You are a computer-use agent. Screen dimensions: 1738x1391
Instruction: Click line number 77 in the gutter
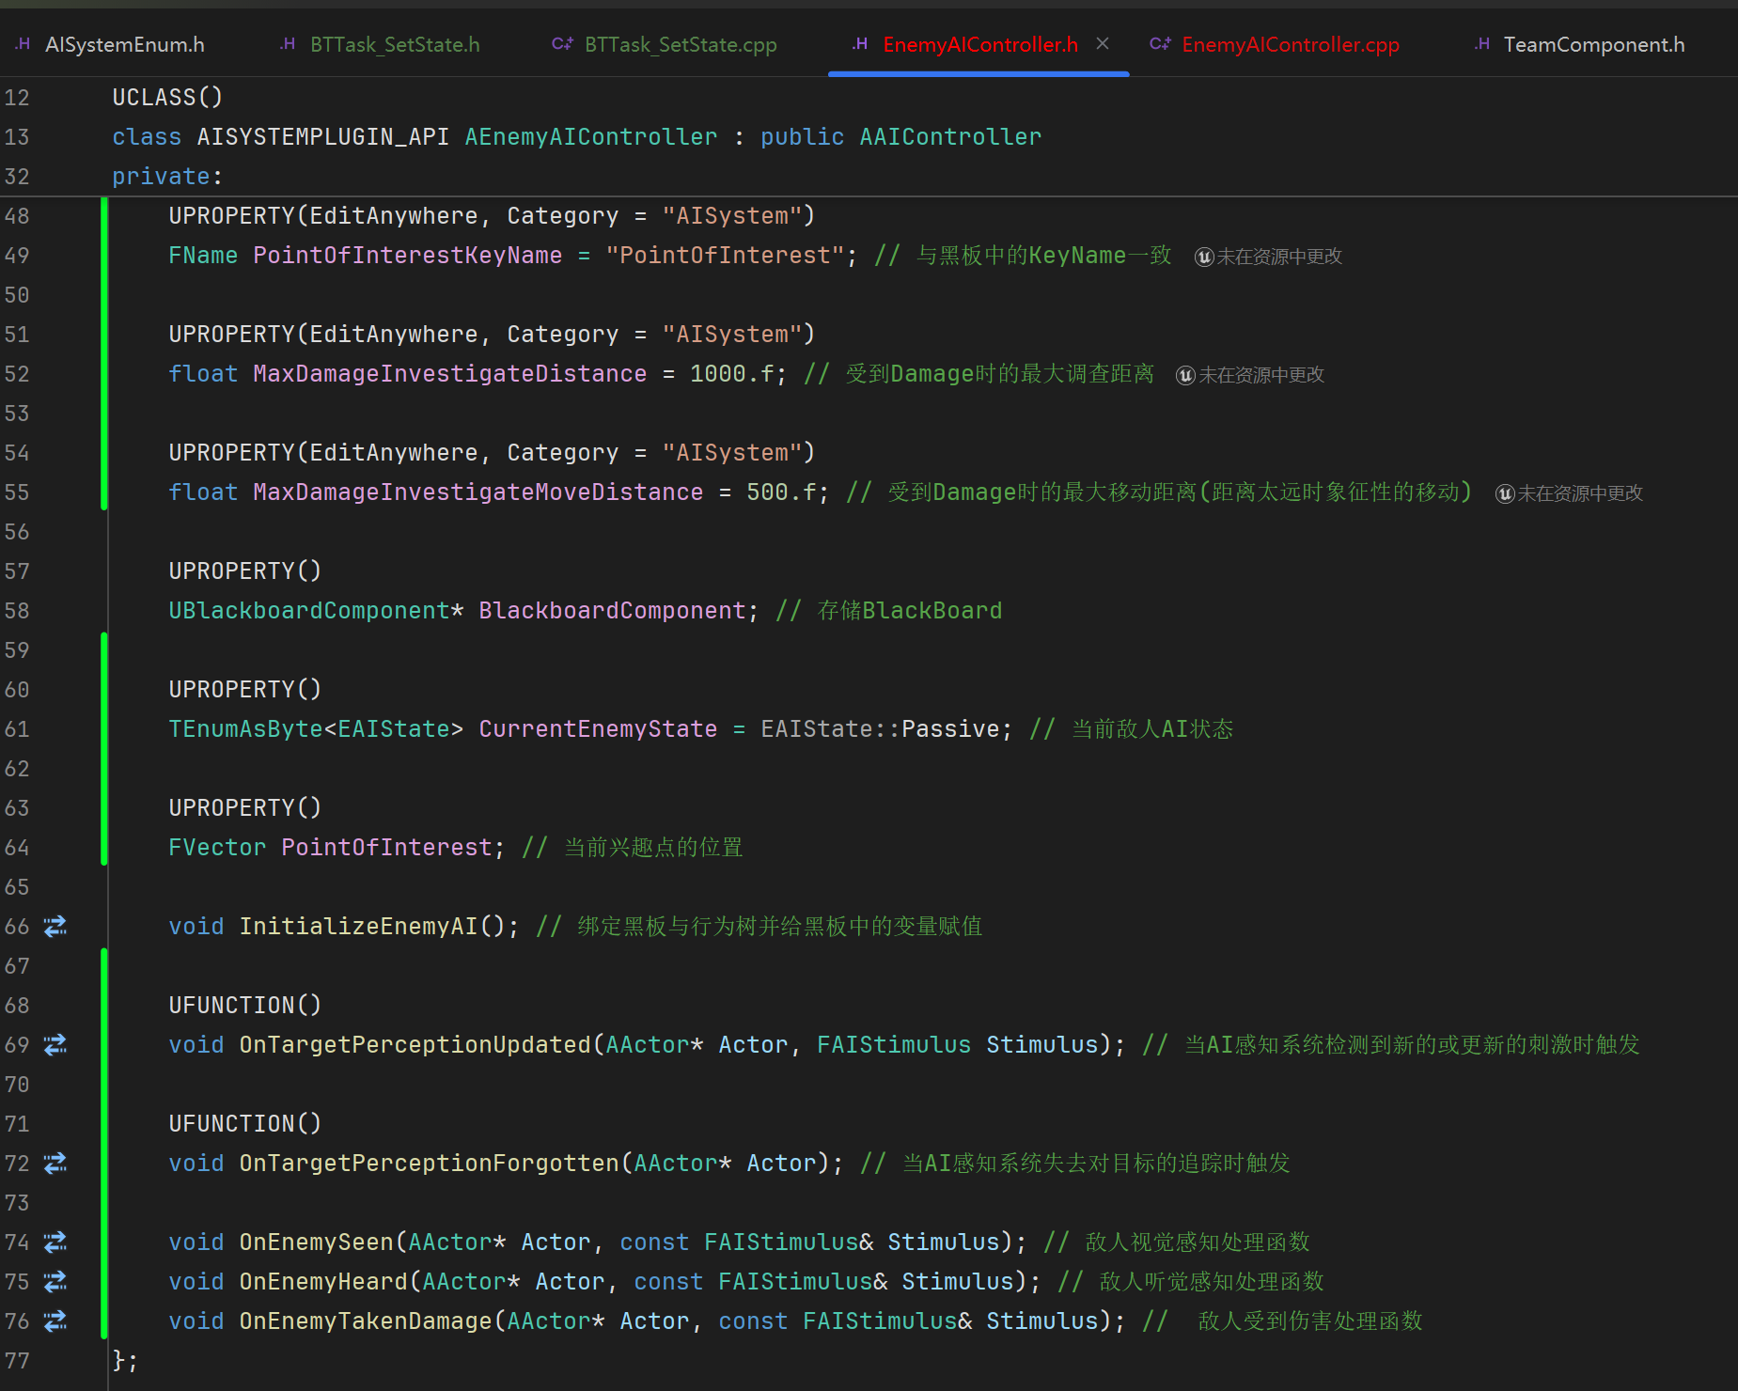tap(17, 1361)
